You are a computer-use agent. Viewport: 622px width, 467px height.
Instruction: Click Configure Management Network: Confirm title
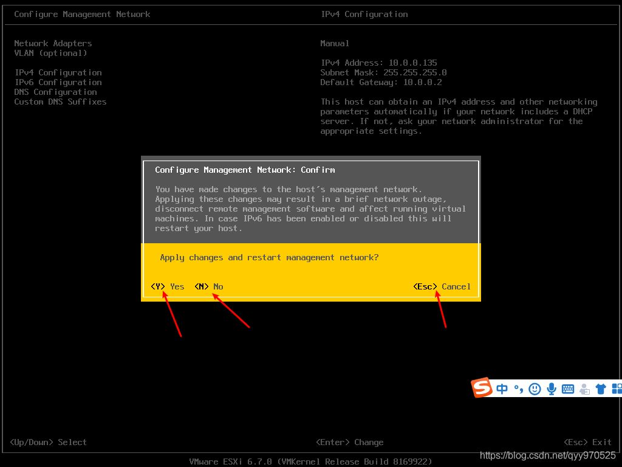coord(245,170)
